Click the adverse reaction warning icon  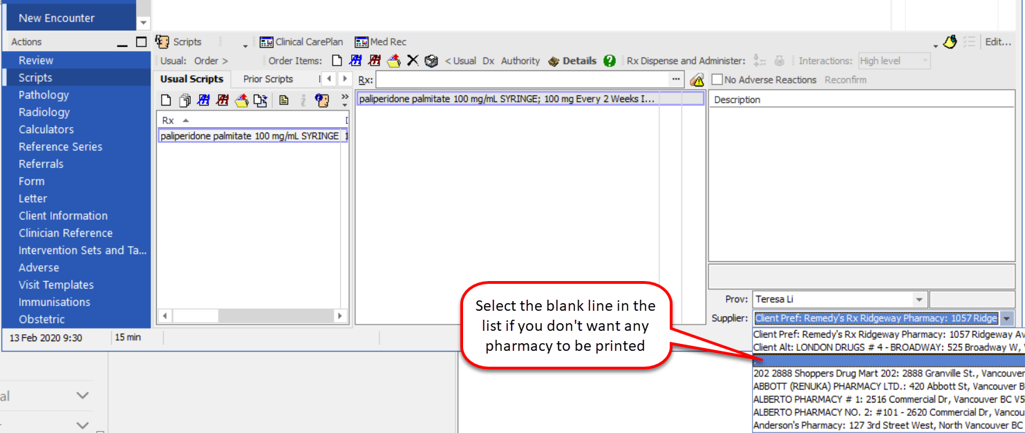[697, 80]
